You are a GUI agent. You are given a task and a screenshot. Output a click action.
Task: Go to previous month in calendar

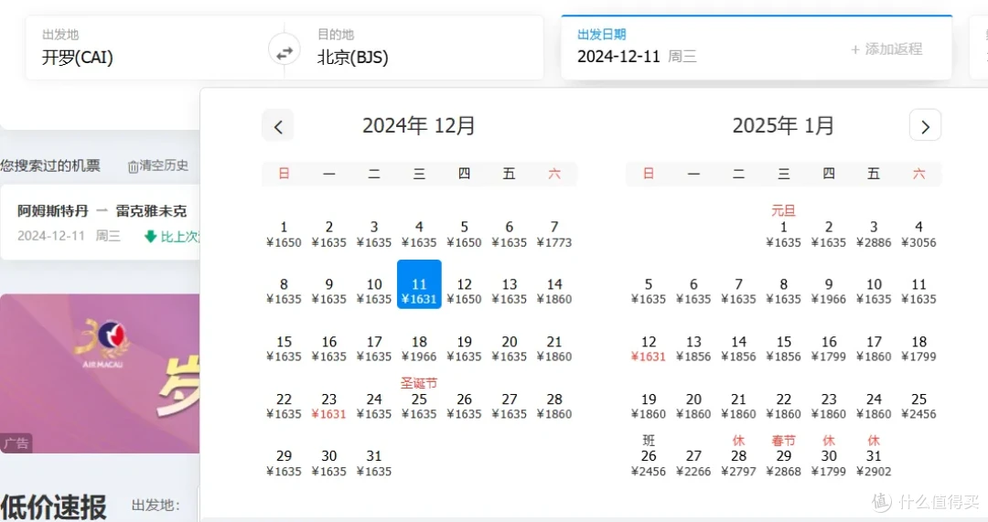278,126
